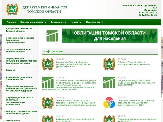Open sidebar link Мероприятия по повышению эффективности

click(x=21, y=61)
